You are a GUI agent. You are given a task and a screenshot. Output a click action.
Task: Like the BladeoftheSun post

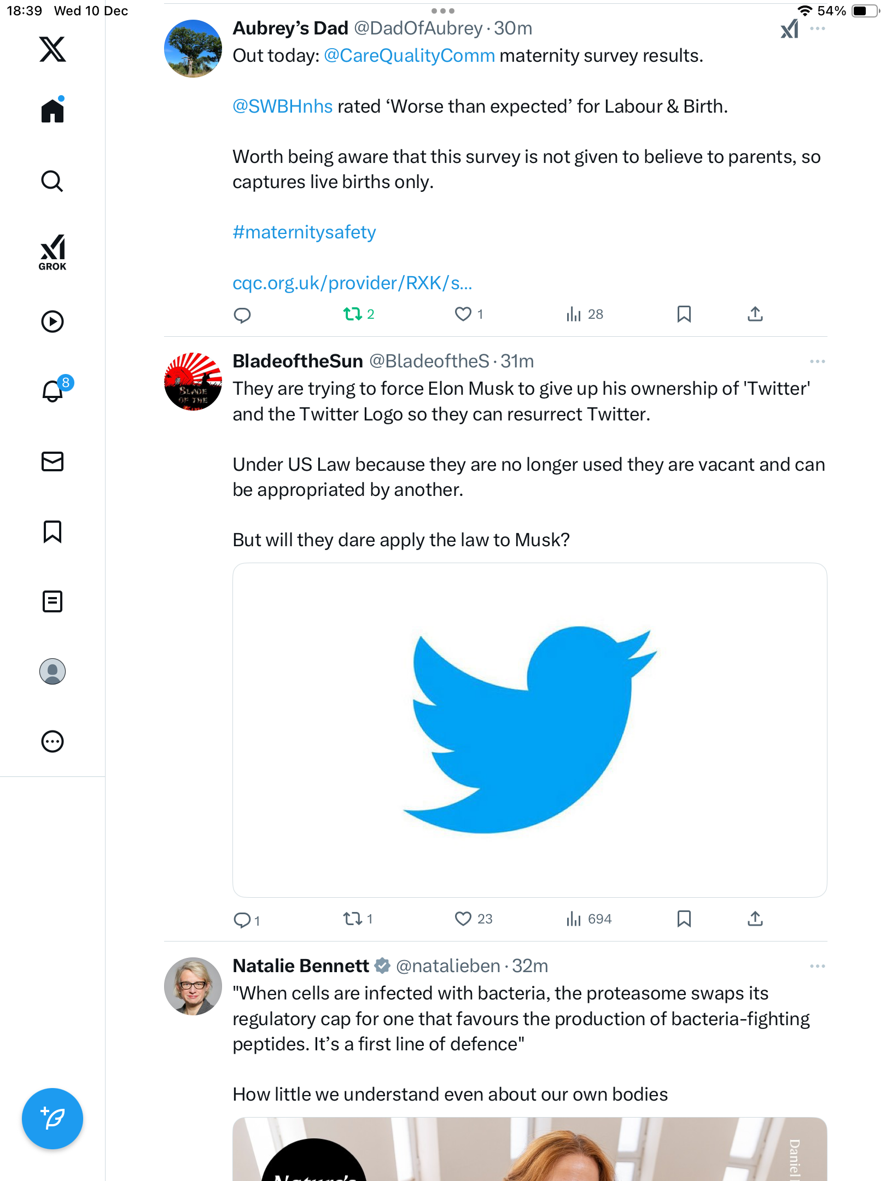click(463, 919)
